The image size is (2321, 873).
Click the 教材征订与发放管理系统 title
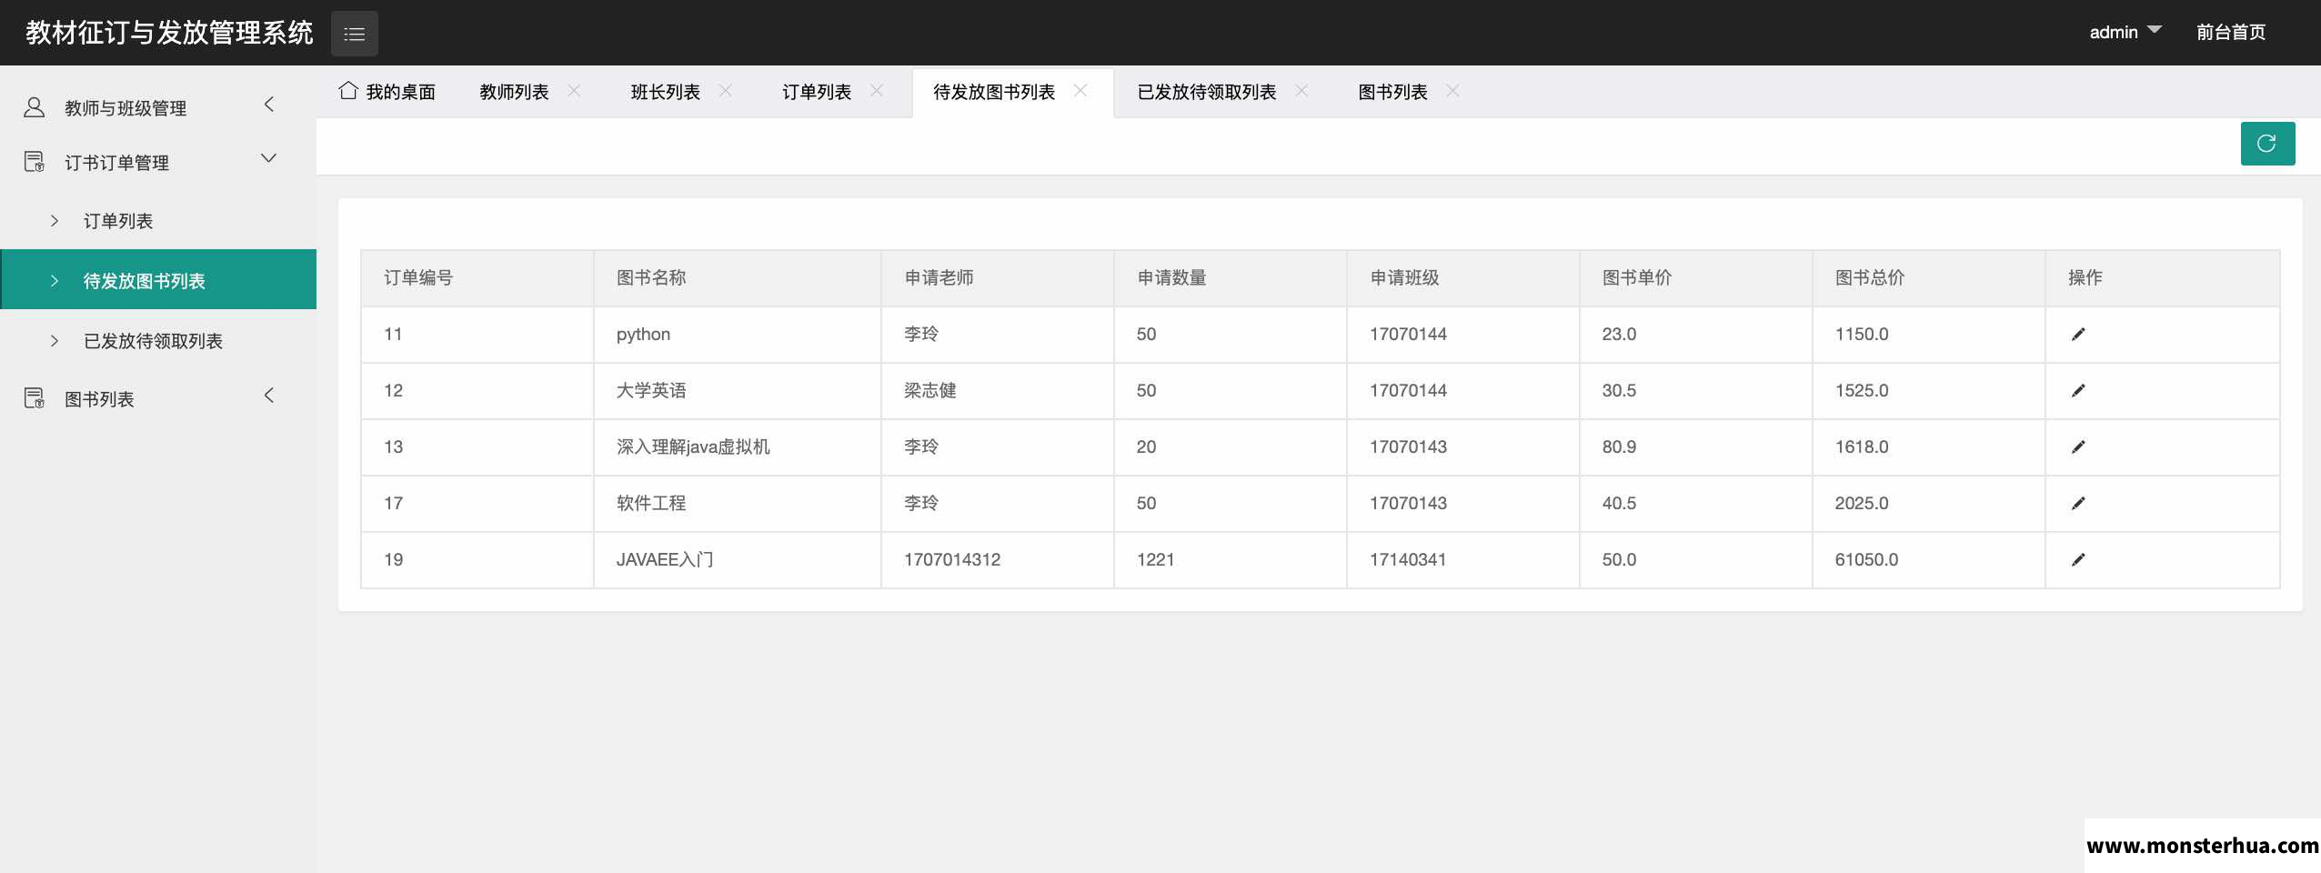pyautogui.click(x=169, y=33)
